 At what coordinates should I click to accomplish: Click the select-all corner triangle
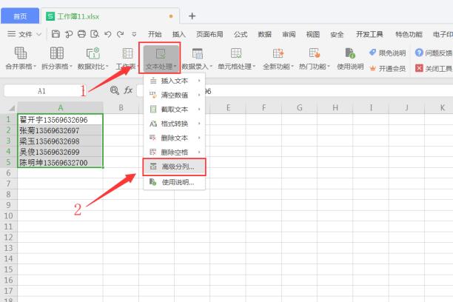(x=12, y=108)
